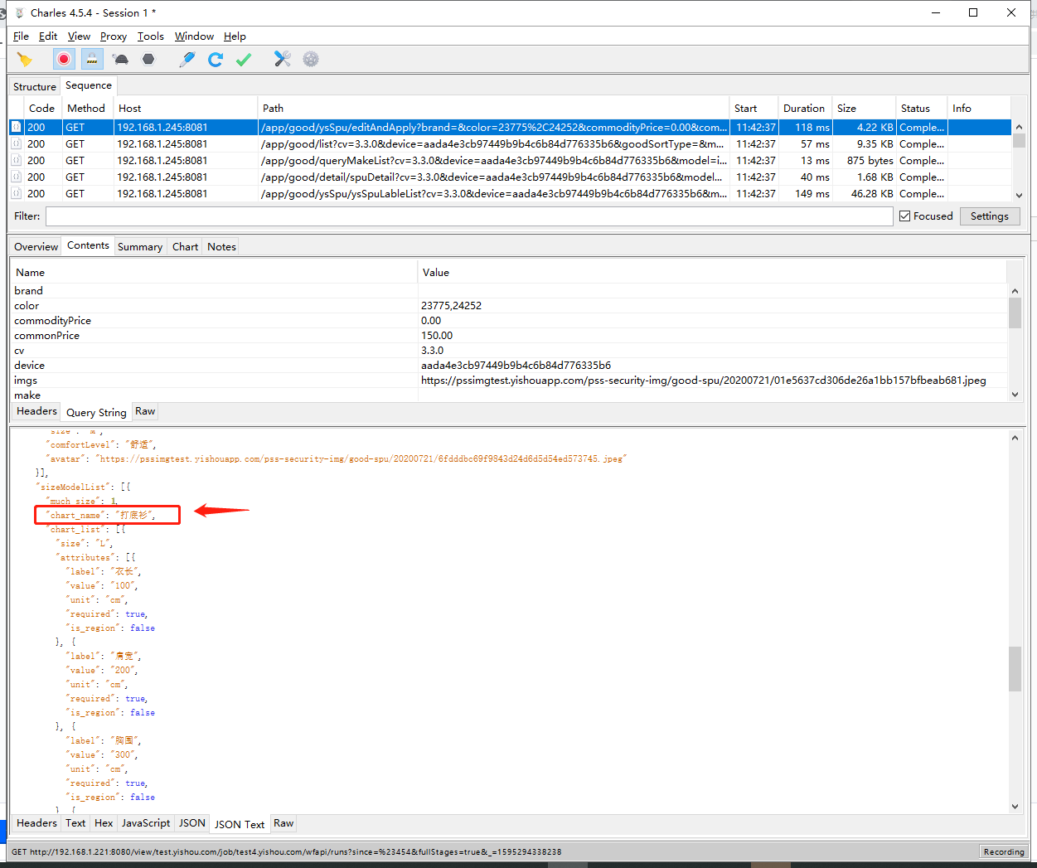Click the request list scrollbar up arrow
1037x868 pixels.
click(1019, 126)
